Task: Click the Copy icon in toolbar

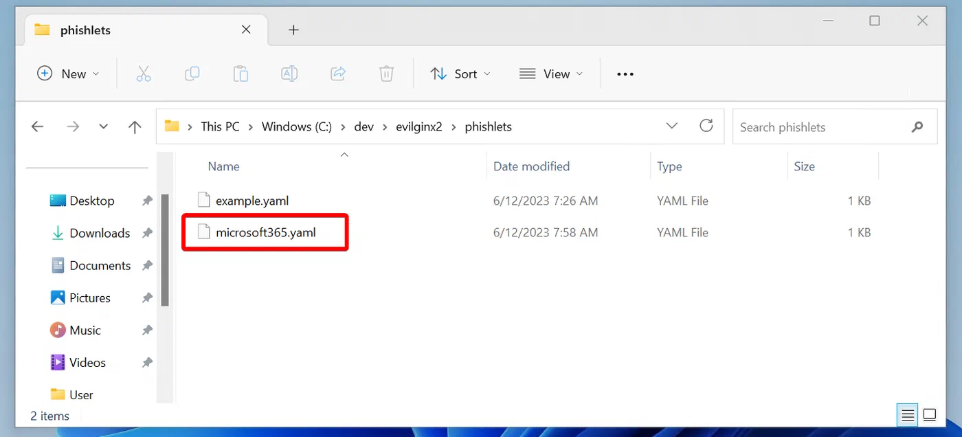Action: pyautogui.click(x=192, y=74)
